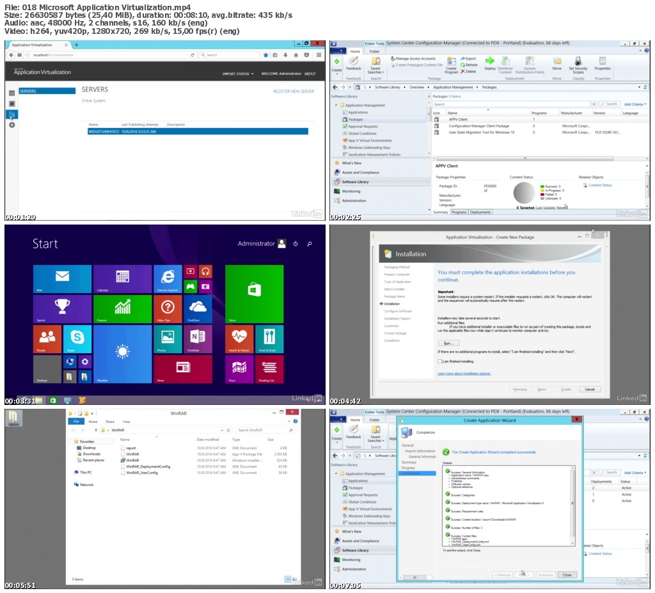
Task: Click Search box in SCCM Packages list
Action: click(511, 104)
